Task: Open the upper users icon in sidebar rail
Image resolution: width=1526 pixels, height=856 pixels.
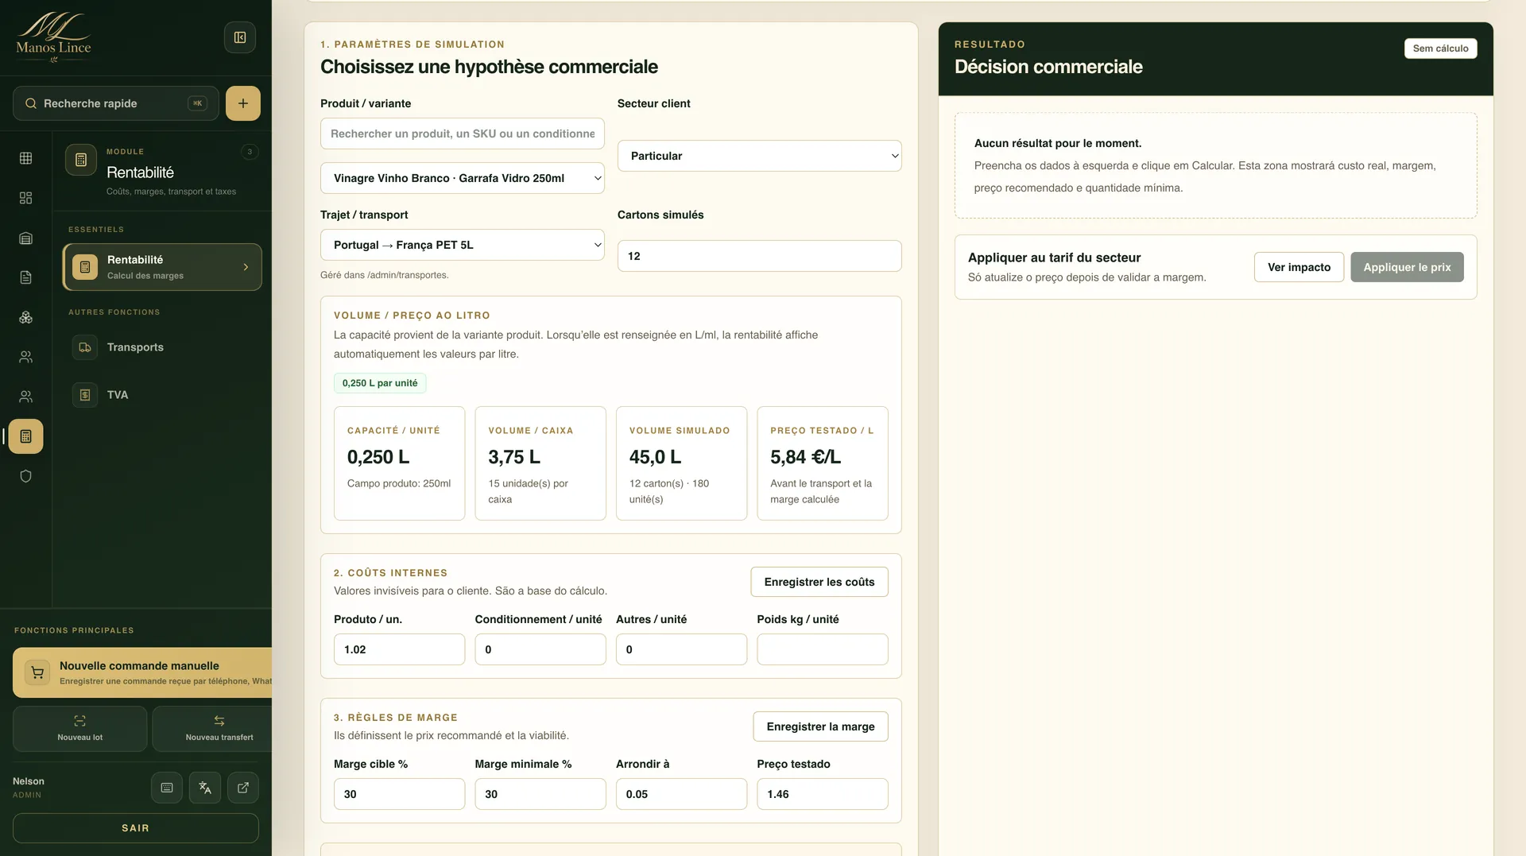Action: tap(25, 357)
